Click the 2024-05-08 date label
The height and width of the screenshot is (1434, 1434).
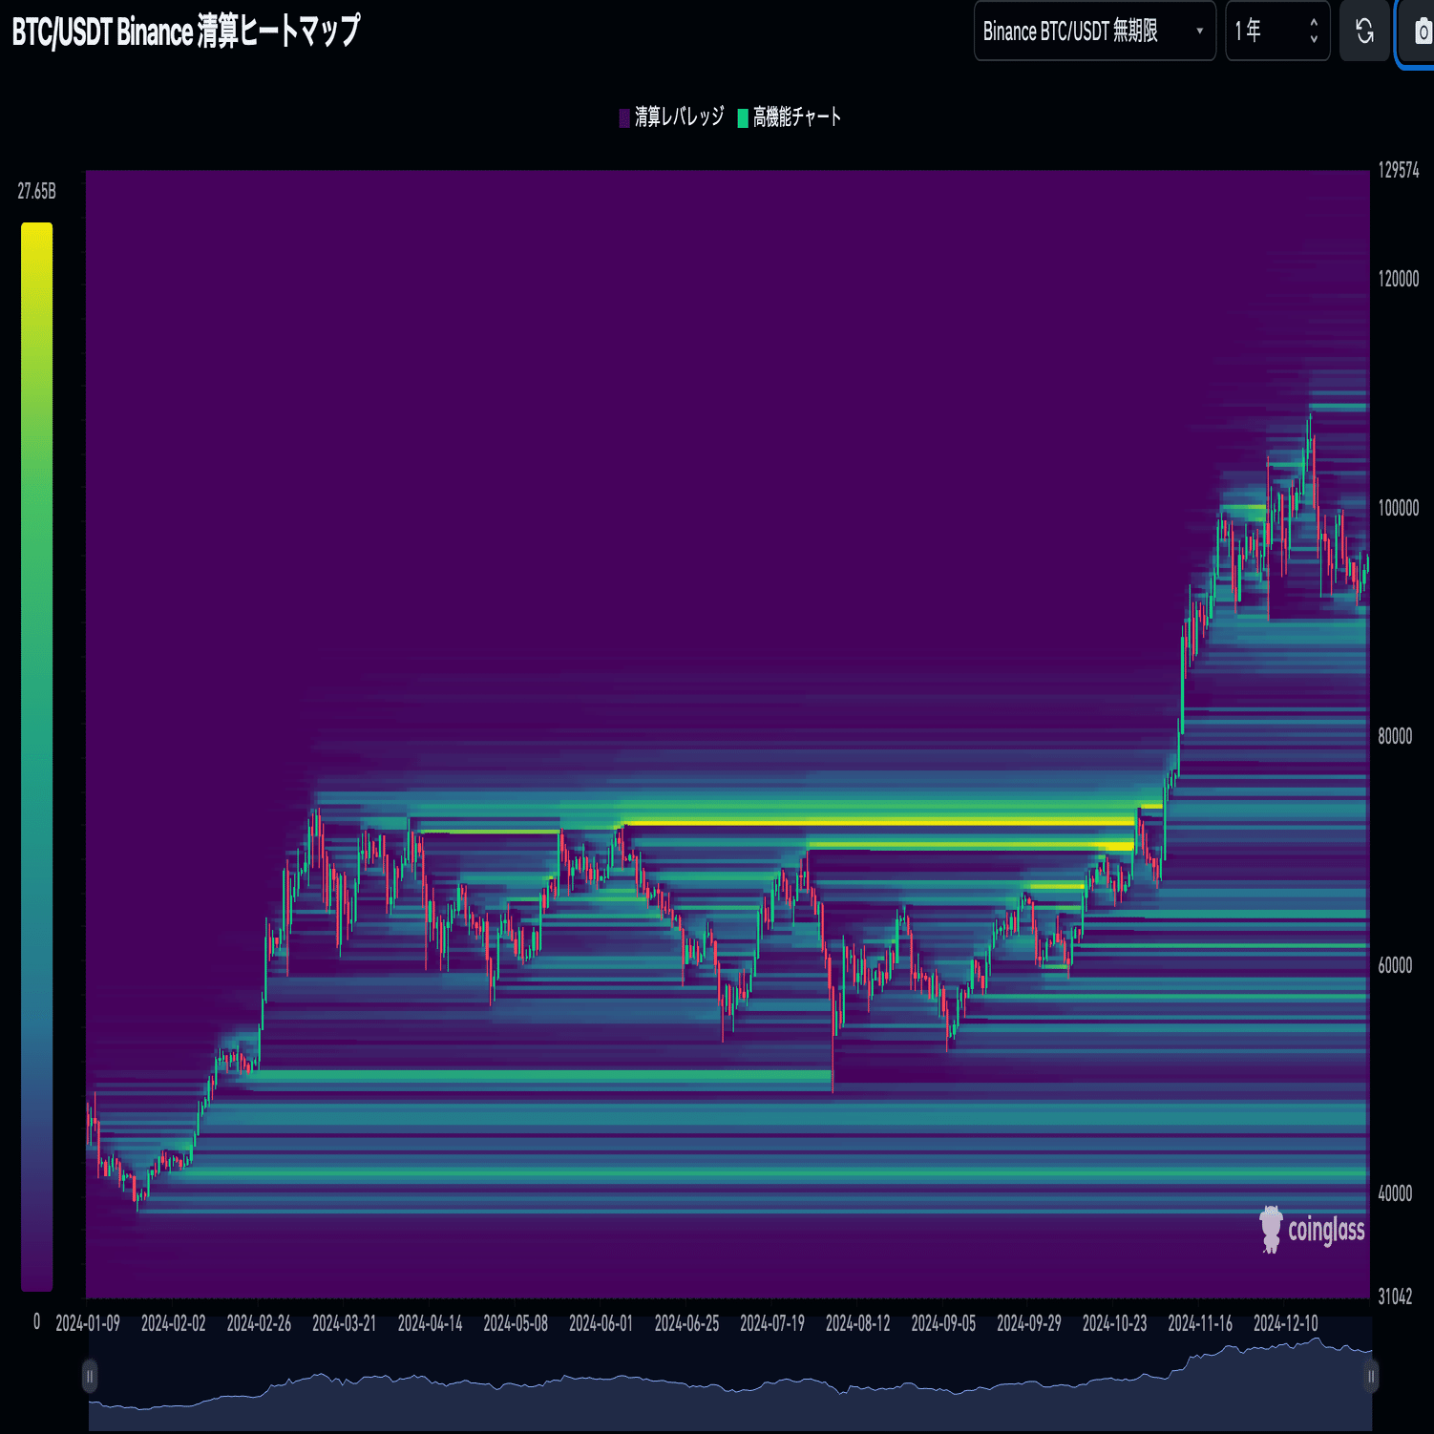click(x=516, y=1323)
